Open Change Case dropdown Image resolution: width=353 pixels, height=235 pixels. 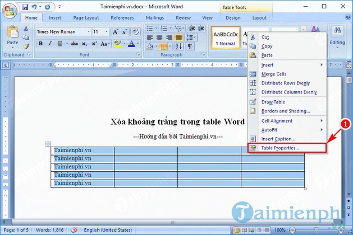click(105, 44)
